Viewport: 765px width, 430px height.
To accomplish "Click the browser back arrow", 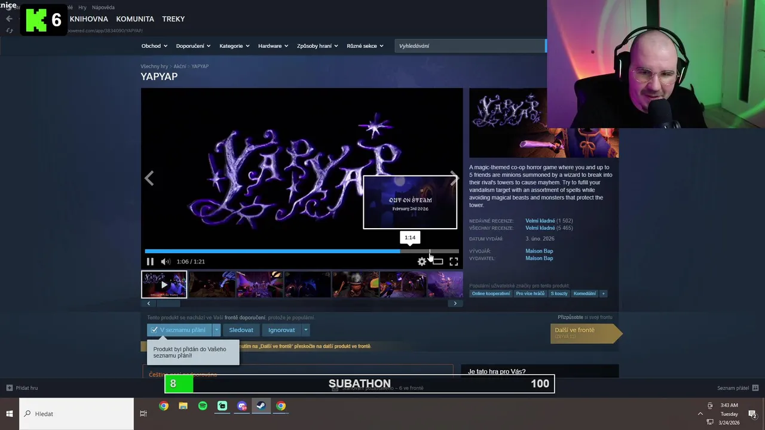I will (9, 19).
